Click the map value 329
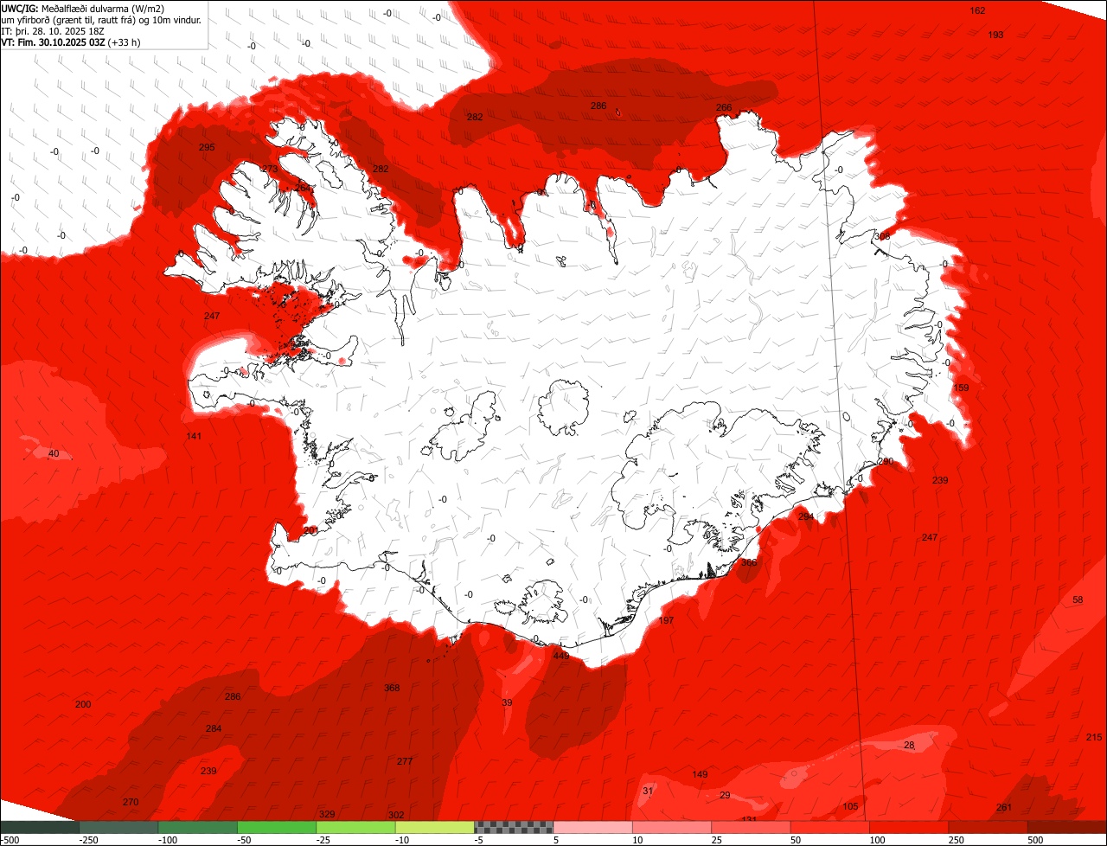Screen dimensions: 1107x846 (x=327, y=814)
